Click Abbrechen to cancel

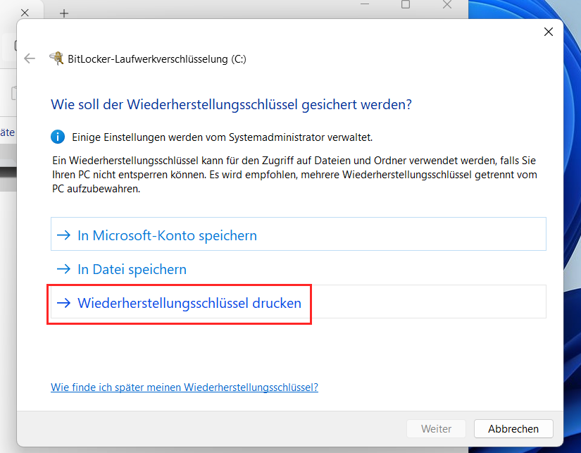(513, 429)
